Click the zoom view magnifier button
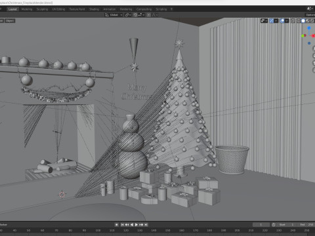 tap(314, 49)
